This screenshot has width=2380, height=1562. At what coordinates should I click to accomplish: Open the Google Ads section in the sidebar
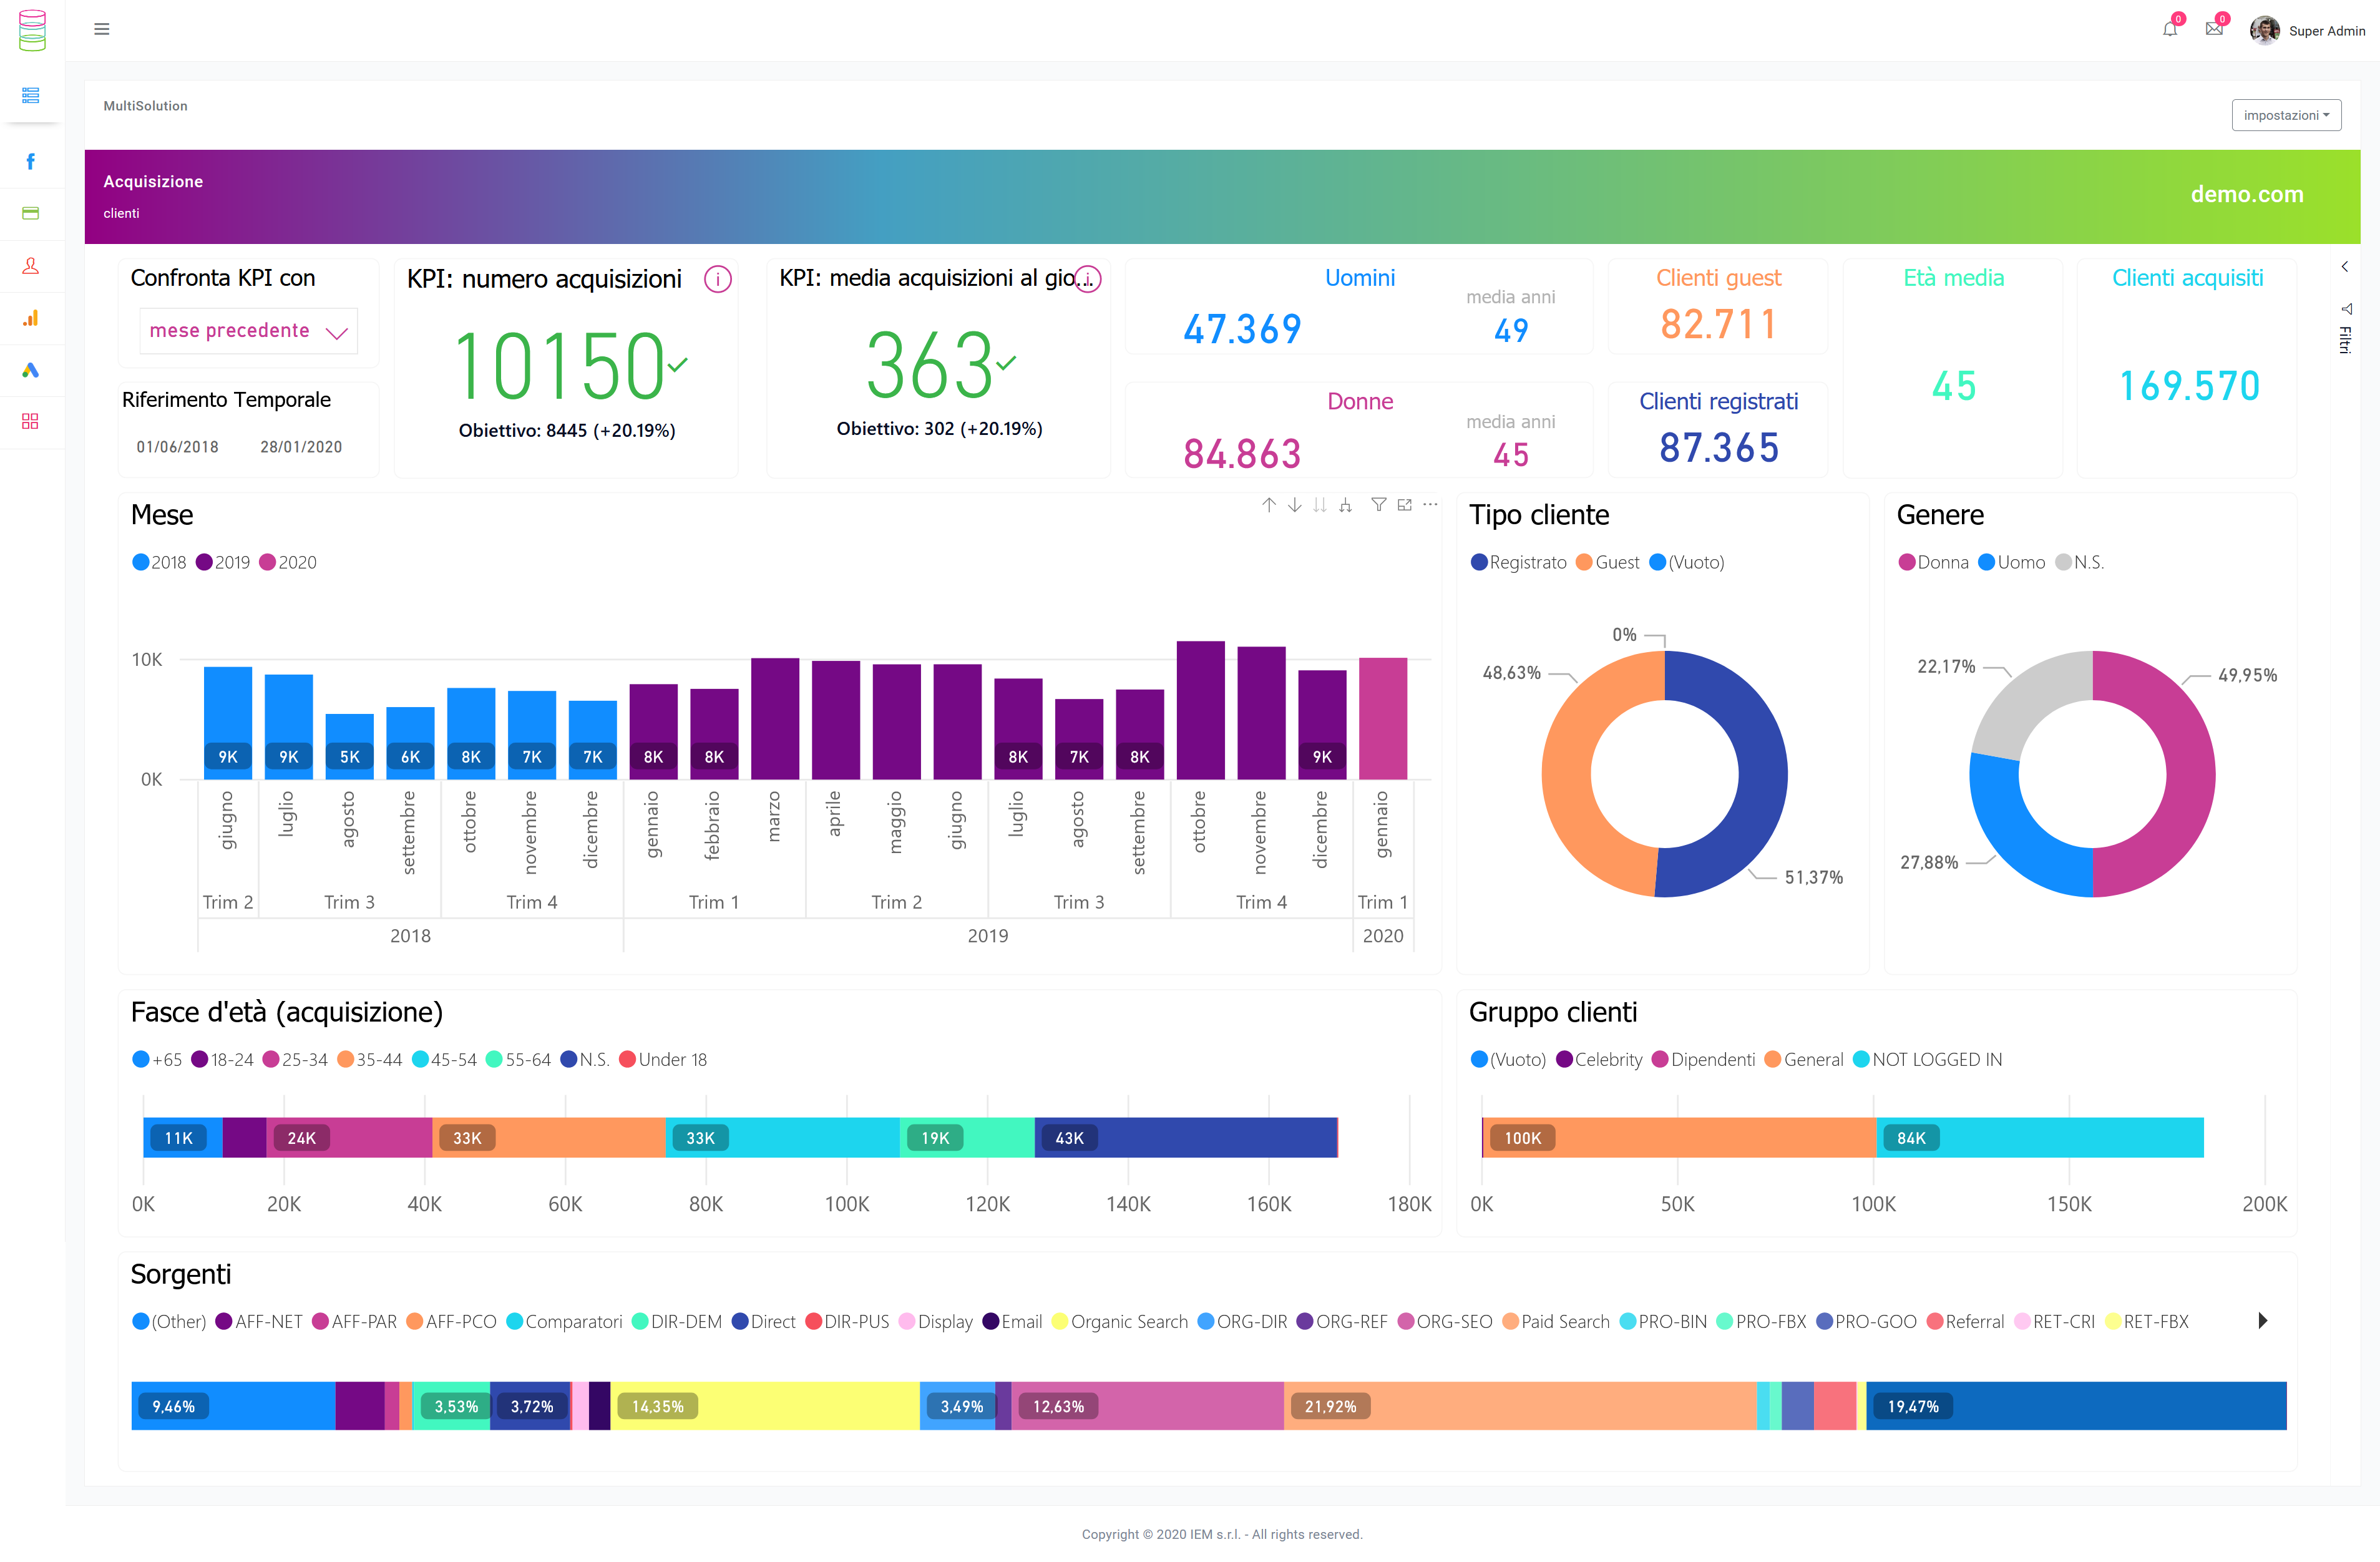[x=31, y=370]
